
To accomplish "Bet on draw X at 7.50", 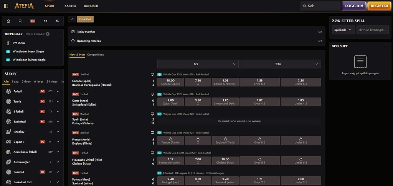I will (x=198, y=82).
